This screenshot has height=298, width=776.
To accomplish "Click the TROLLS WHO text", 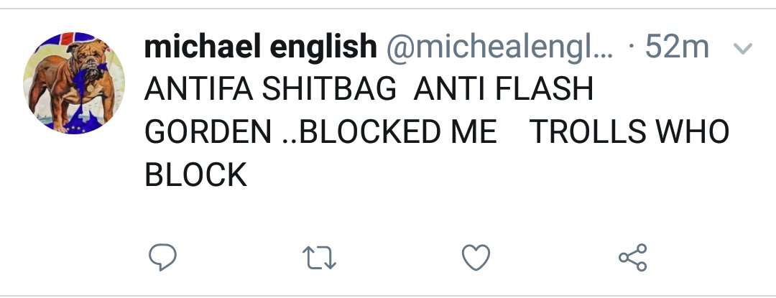I will click(629, 132).
